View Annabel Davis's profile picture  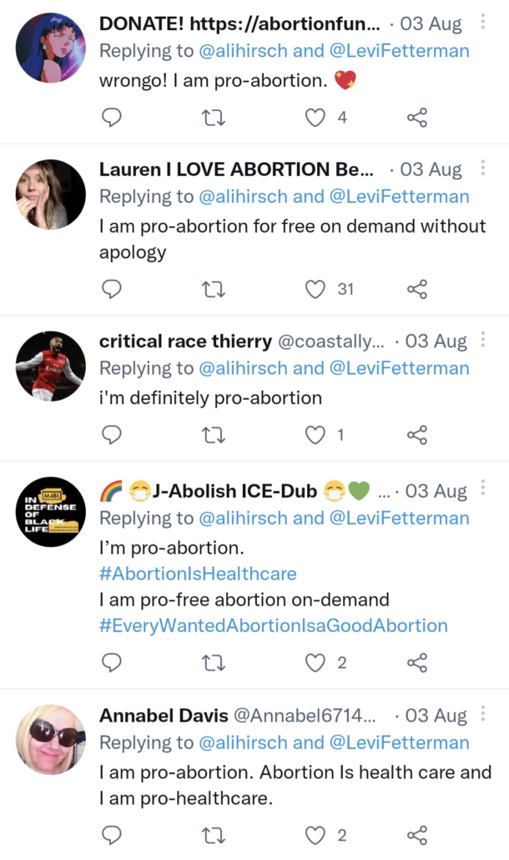(51, 739)
